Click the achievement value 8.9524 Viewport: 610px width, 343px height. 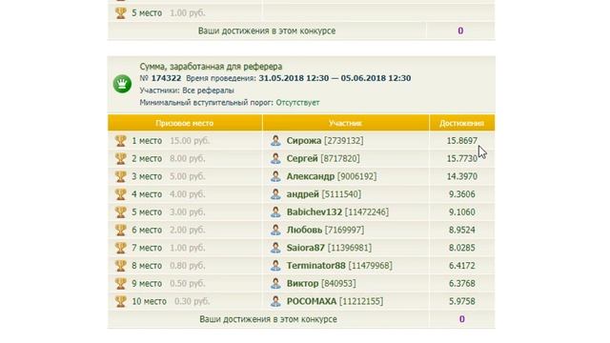[461, 231]
